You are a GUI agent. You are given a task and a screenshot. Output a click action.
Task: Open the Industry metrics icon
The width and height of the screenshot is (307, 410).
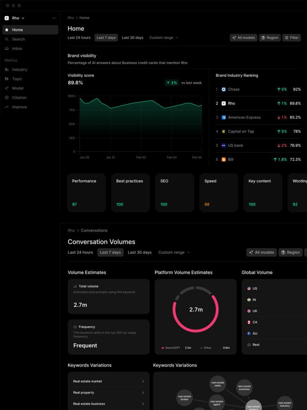coord(7,70)
